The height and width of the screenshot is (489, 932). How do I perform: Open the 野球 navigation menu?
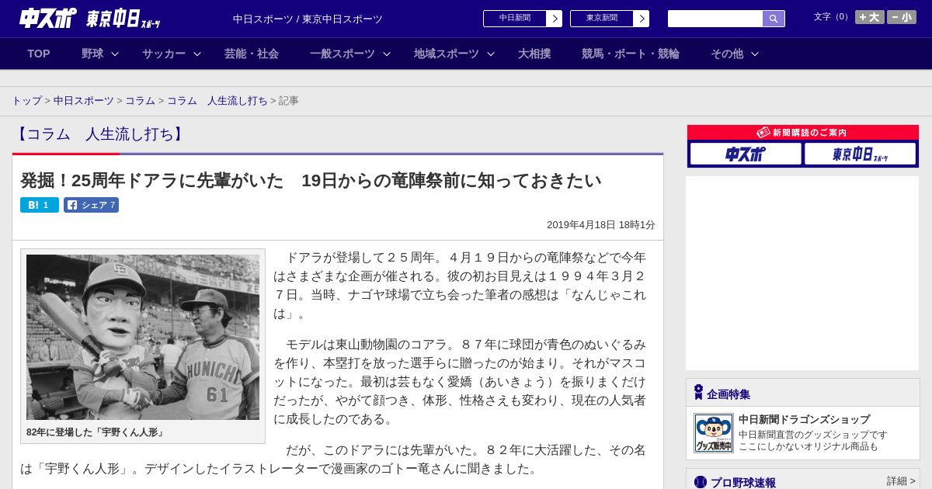pyautogui.click(x=92, y=54)
